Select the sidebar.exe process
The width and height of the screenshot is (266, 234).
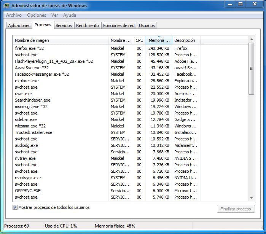point(107,119)
